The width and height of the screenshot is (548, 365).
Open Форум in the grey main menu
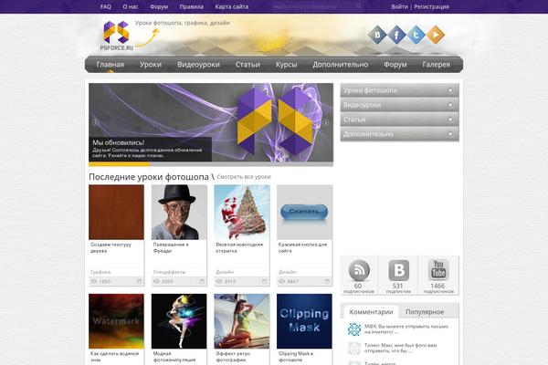click(395, 65)
